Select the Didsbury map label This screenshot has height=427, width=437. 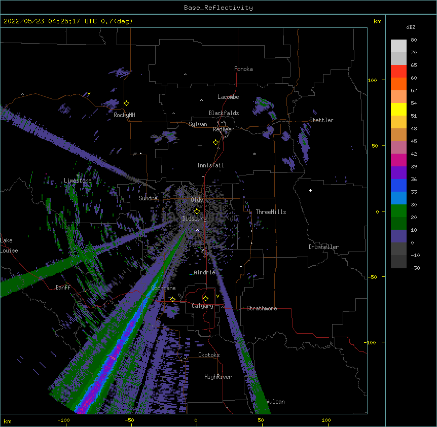(x=195, y=219)
